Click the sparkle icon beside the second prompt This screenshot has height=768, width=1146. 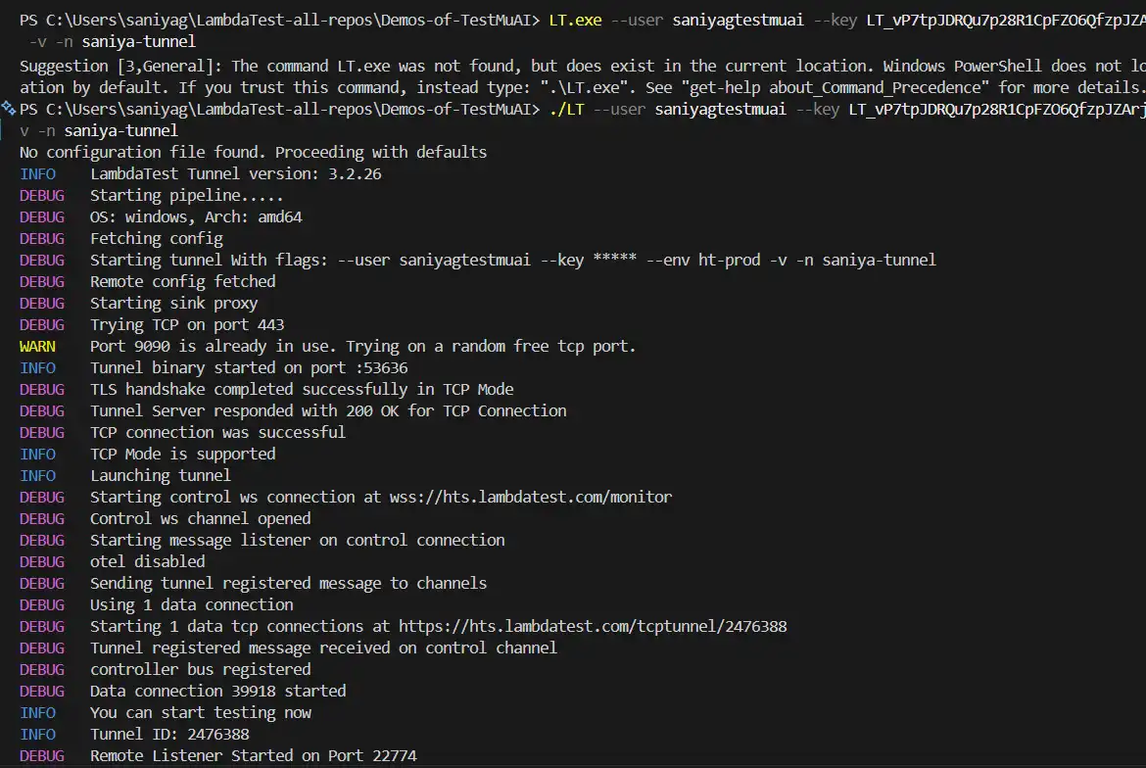[x=9, y=109]
